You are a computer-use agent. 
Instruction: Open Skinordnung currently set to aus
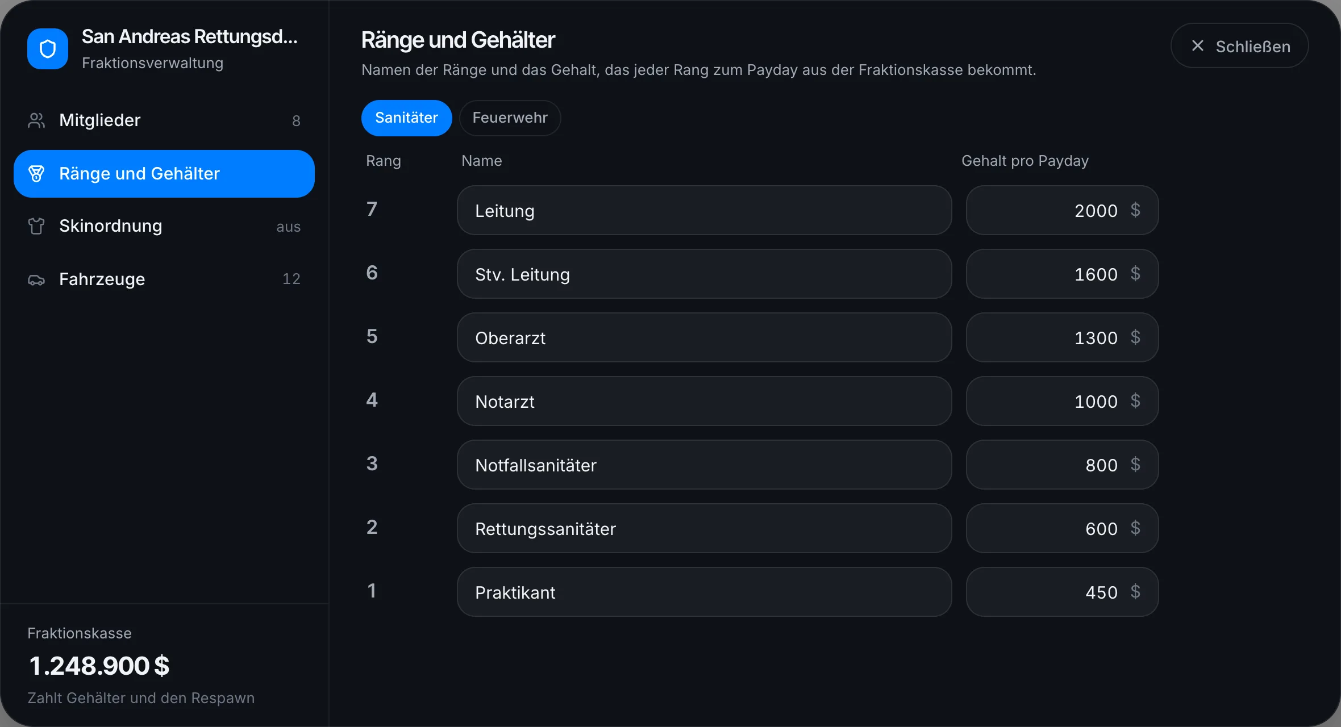[x=164, y=226]
